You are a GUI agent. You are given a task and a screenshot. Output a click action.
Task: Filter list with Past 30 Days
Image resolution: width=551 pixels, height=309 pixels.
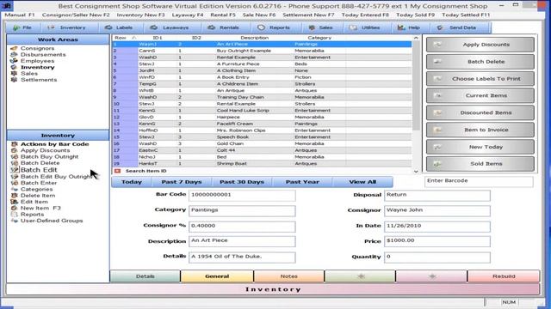pyautogui.click(x=242, y=182)
